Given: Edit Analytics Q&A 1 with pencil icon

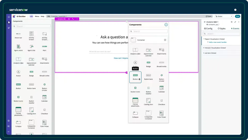Looking at the screenshot, I should point(235,22).
